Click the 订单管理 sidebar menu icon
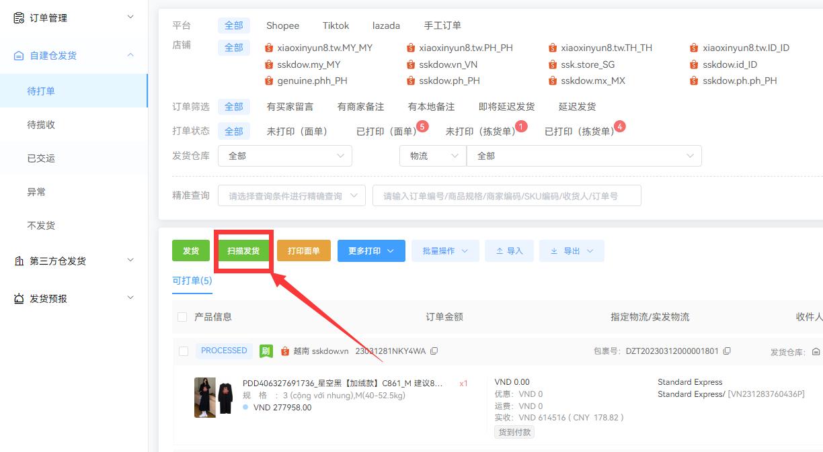 (x=19, y=17)
